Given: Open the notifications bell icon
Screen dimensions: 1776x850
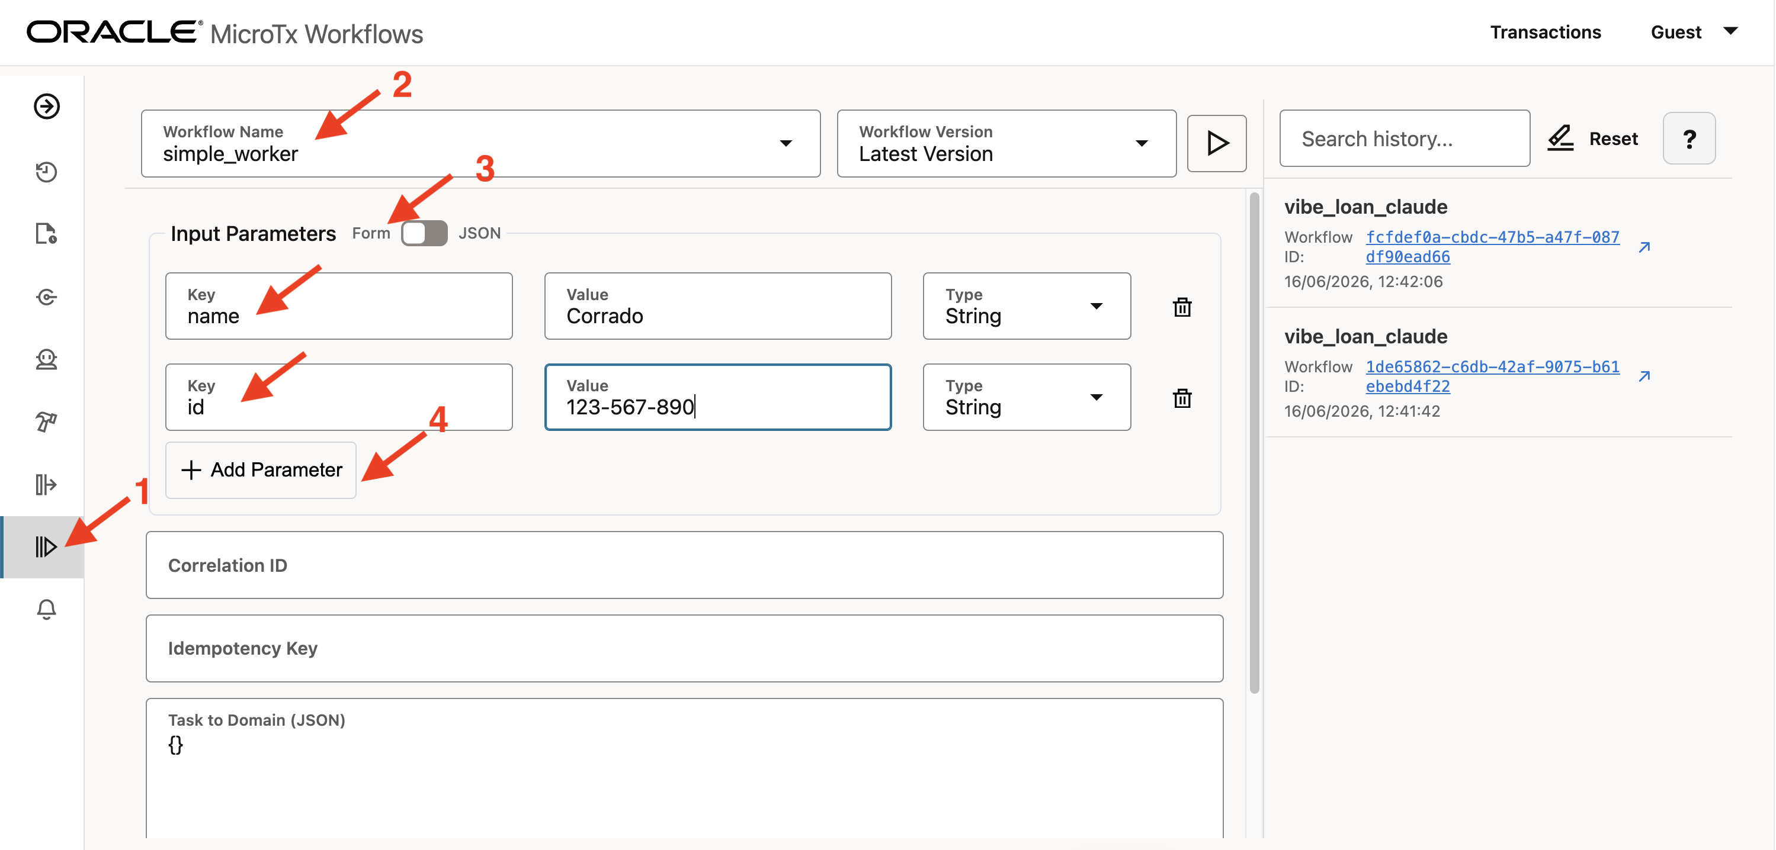Looking at the screenshot, I should click(46, 609).
